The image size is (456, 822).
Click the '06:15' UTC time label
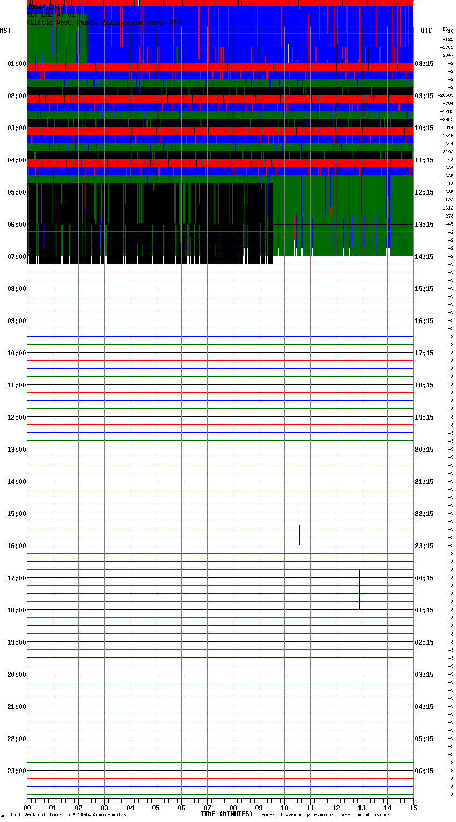pos(424,771)
